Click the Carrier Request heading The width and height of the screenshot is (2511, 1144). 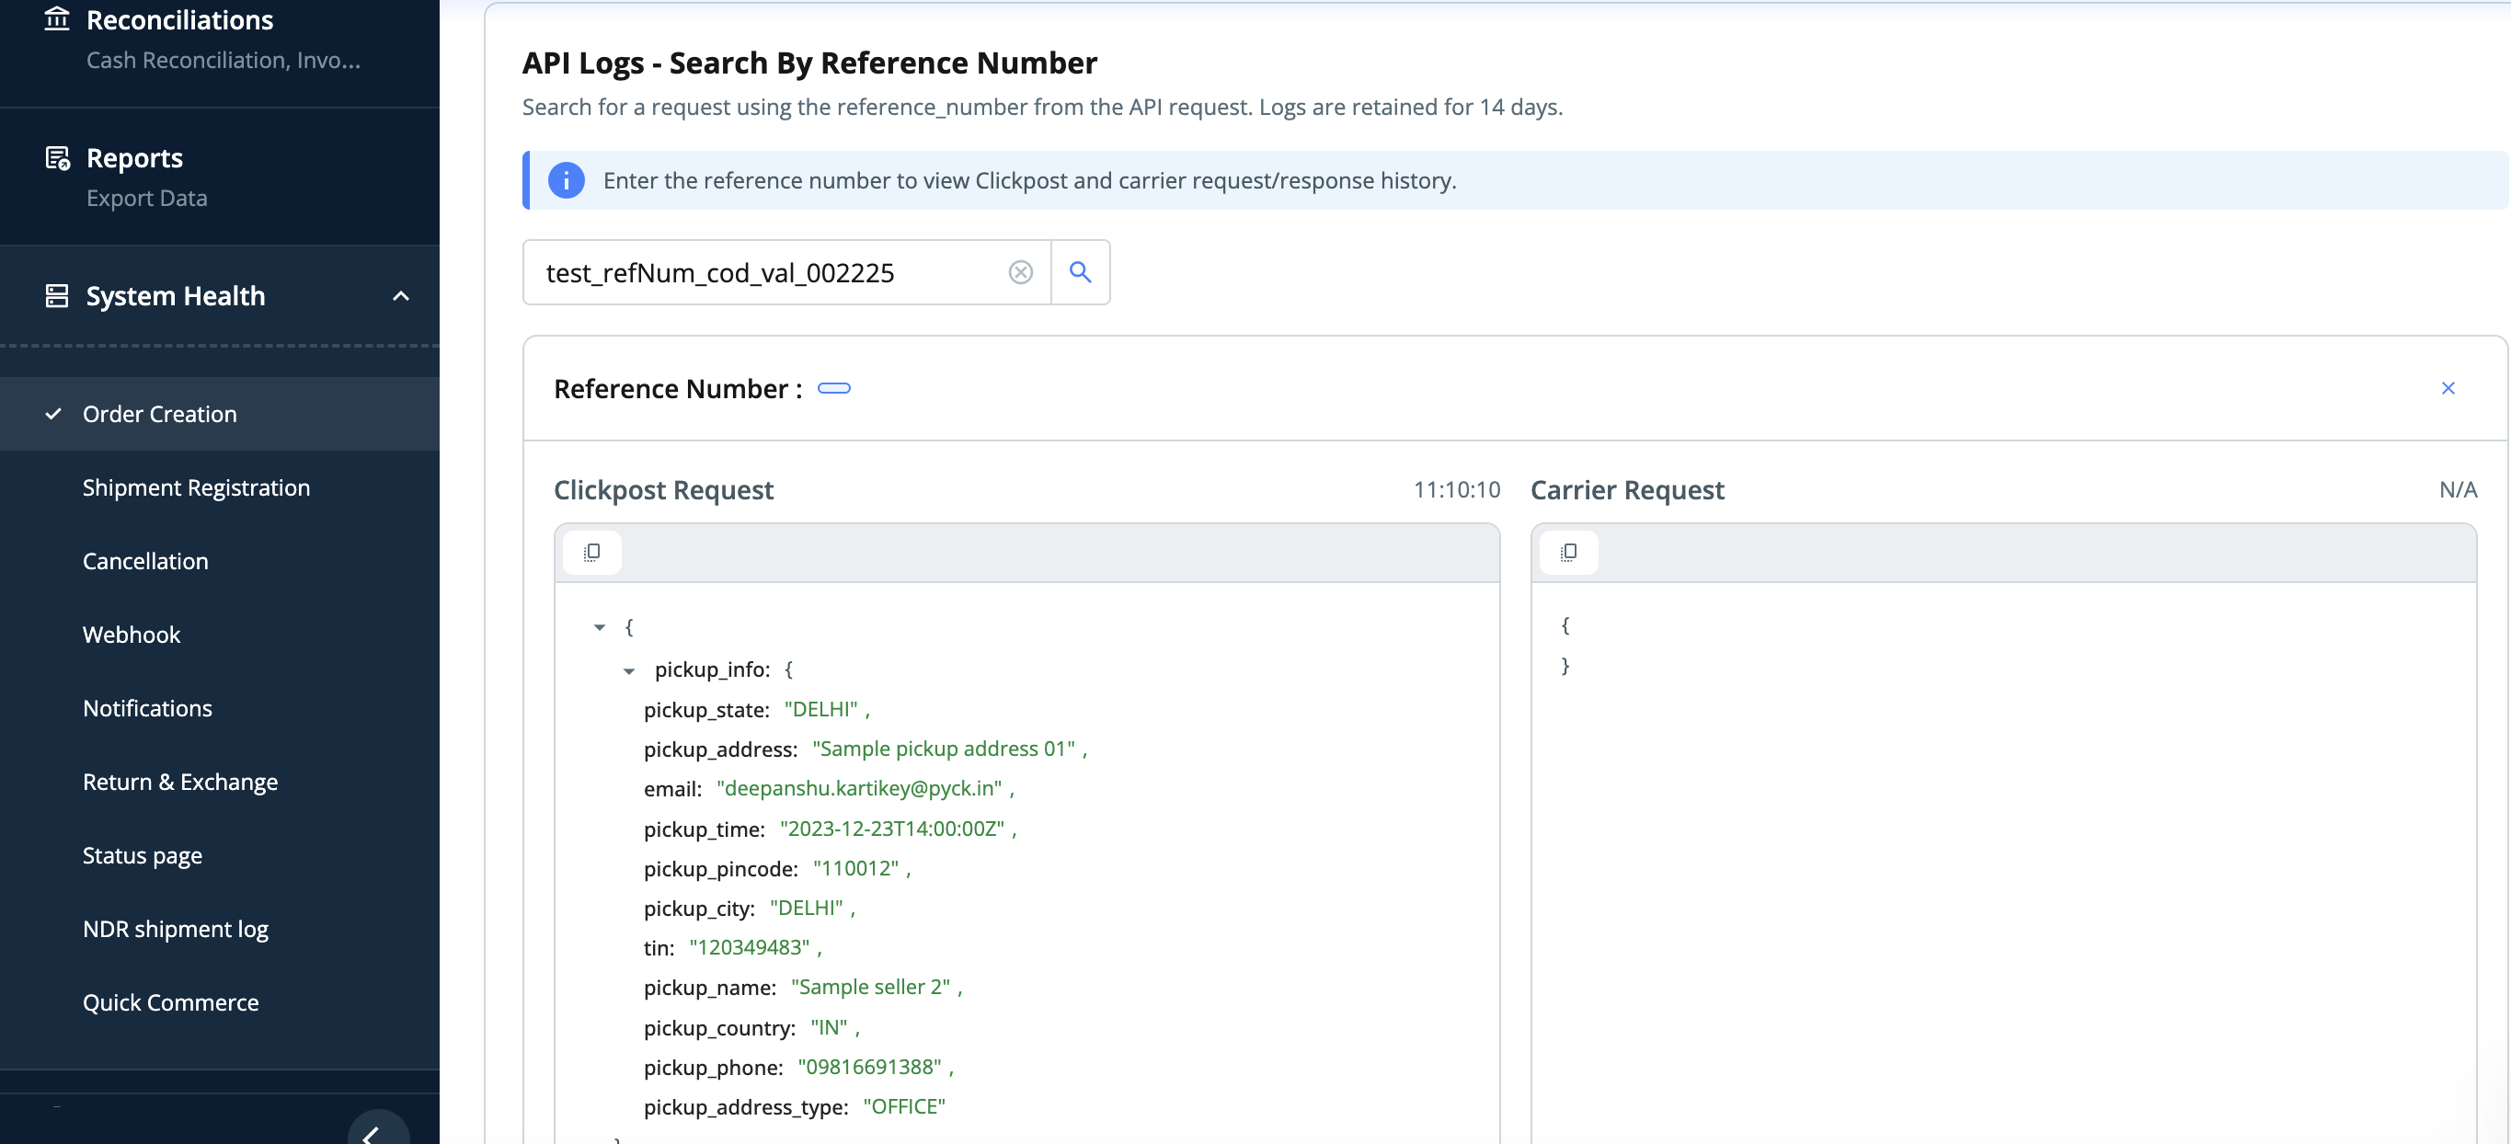[1627, 489]
